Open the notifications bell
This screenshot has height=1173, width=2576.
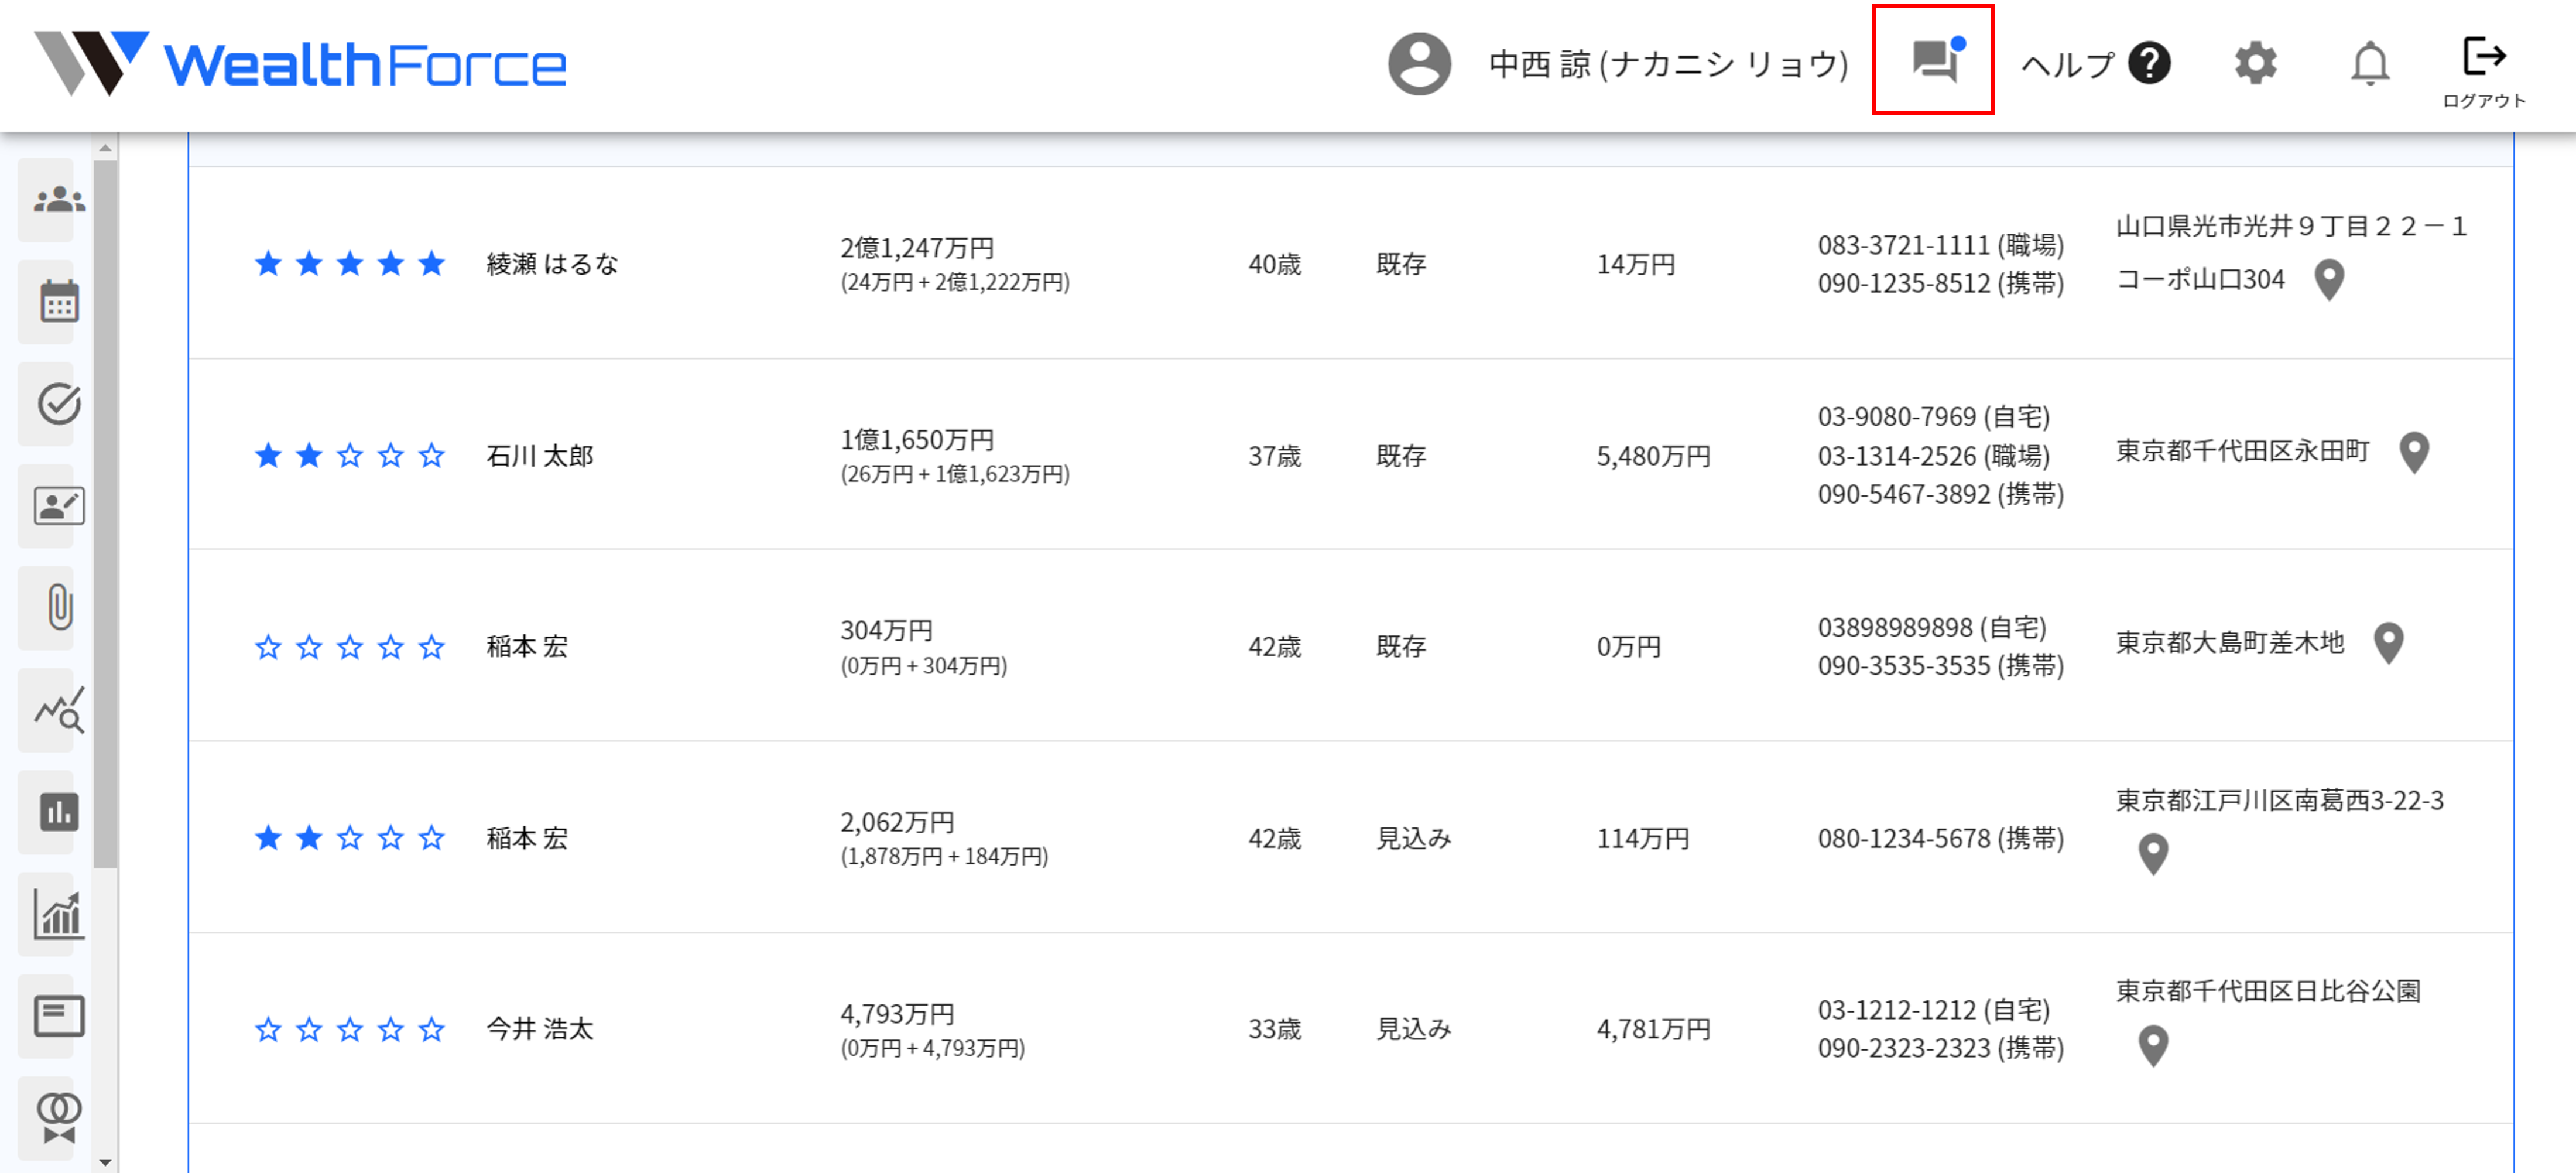click(2369, 64)
